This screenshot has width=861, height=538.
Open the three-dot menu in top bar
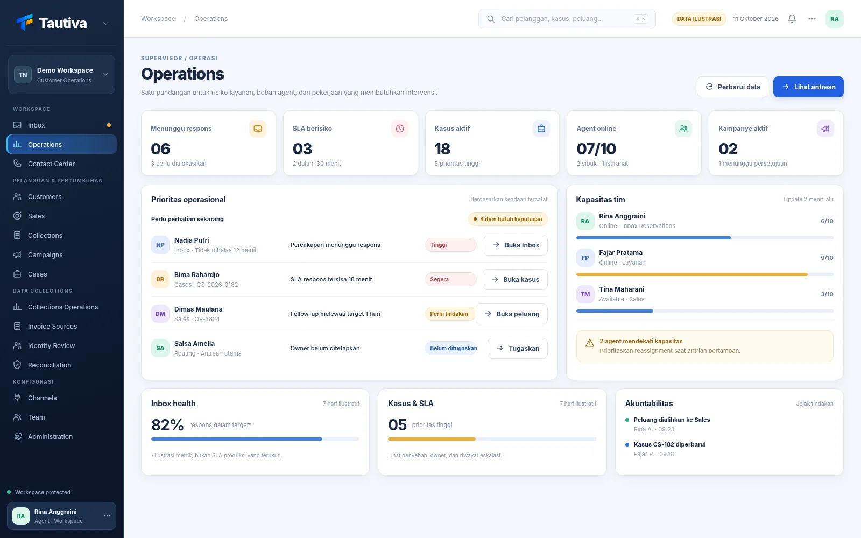pyautogui.click(x=812, y=19)
